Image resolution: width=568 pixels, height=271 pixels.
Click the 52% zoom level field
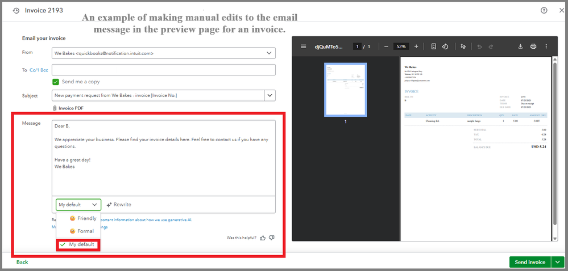(x=401, y=46)
